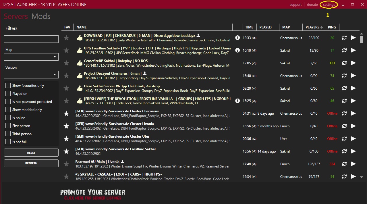Select the Project Decayed Chernarus 6man name

[x=113, y=73]
